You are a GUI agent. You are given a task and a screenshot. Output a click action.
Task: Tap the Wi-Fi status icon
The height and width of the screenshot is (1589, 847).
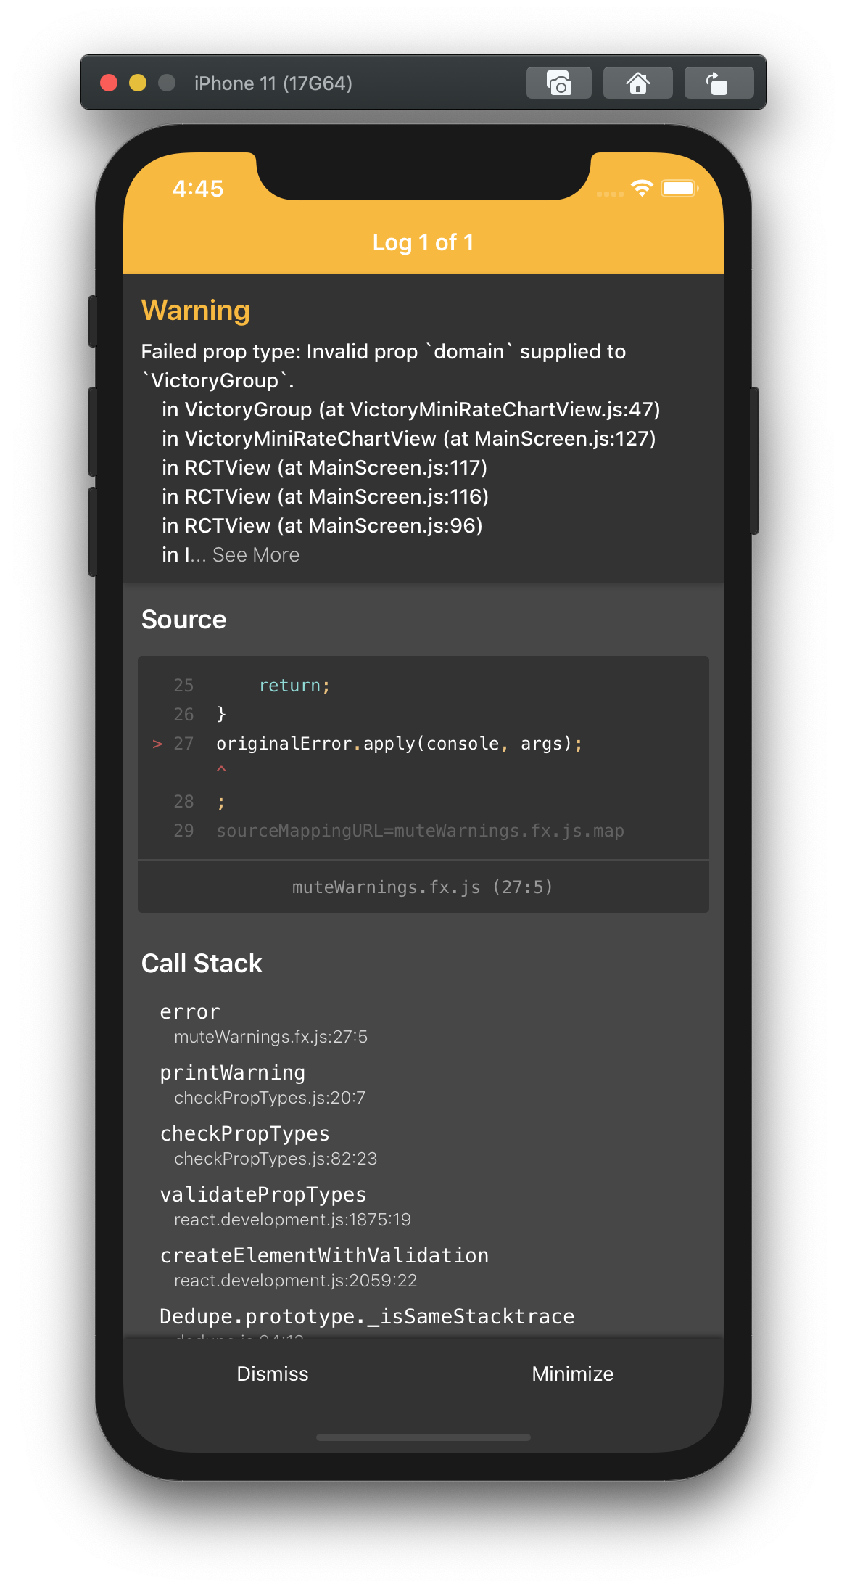click(642, 189)
